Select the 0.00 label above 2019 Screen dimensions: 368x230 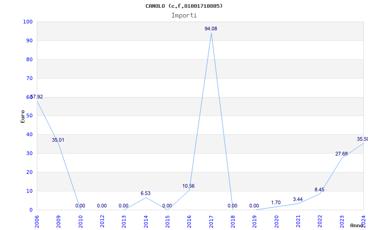point(254,206)
